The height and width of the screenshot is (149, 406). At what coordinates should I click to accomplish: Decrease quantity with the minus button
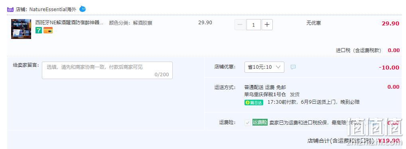pos(240,25)
